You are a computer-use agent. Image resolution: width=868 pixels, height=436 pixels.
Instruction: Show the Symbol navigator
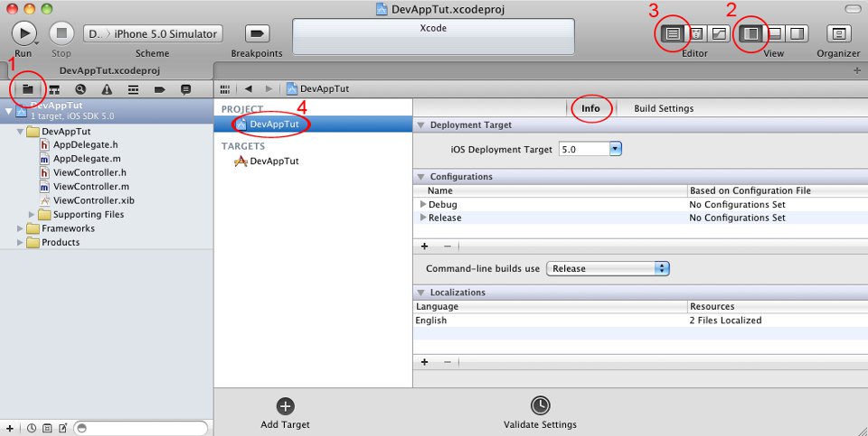54,89
